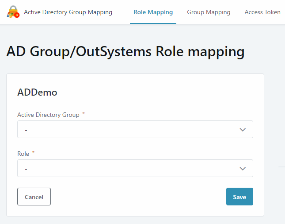
Task: Click empty space between Cancel and Save
Action: point(137,197)
